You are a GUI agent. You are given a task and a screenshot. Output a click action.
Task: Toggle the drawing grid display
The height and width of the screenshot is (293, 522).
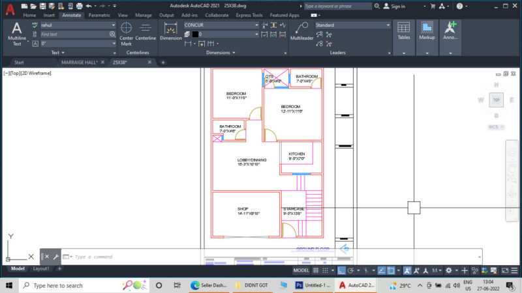point(316,270)
